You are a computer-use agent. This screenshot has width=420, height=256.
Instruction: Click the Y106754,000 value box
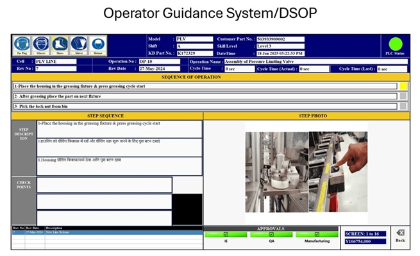click(365, 241)
